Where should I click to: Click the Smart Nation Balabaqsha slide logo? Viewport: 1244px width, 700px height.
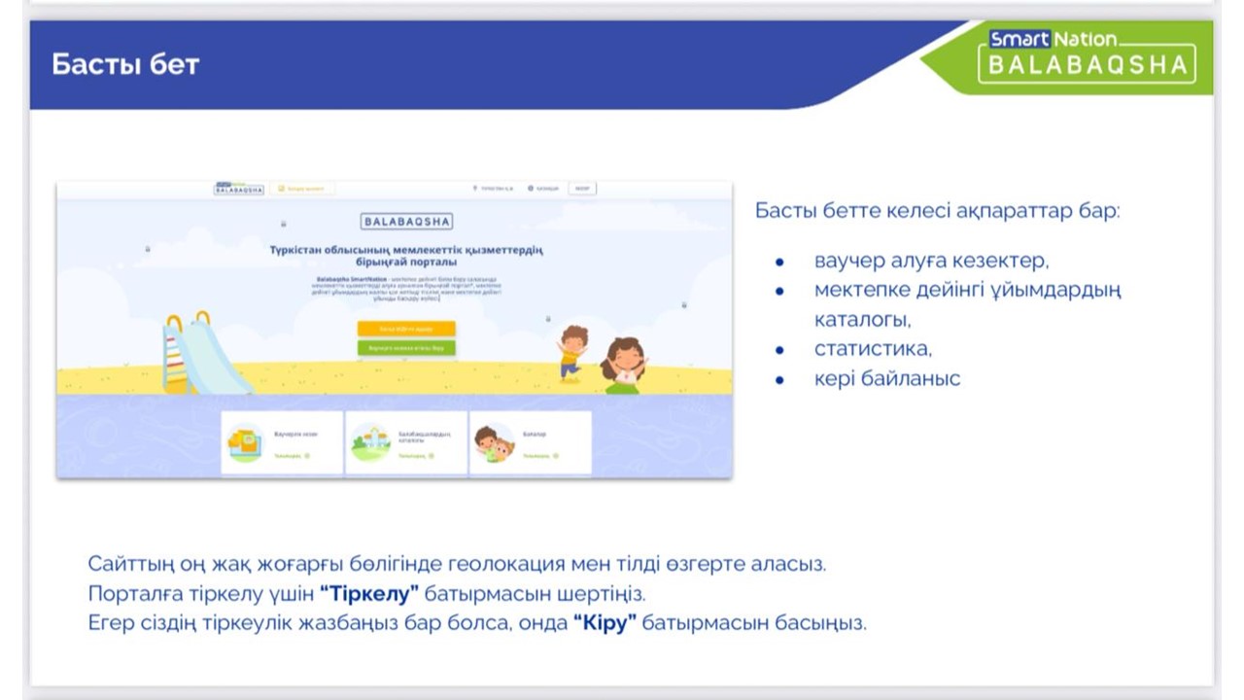coord(1087,55)
